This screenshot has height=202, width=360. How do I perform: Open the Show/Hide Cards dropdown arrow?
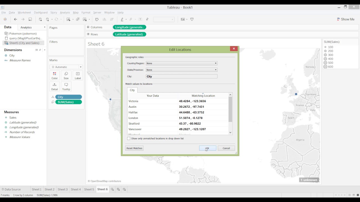click(x=187, y=19)
